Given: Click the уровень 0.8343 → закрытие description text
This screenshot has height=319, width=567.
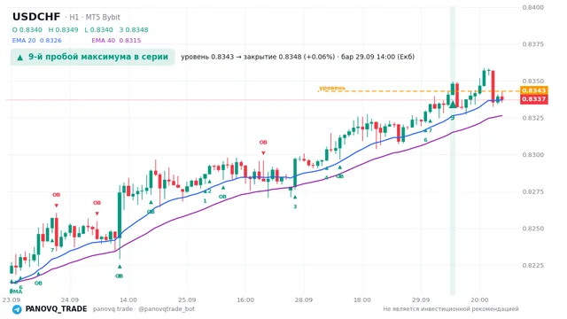Looking at the screenshot, I should [x=298, y=57].
